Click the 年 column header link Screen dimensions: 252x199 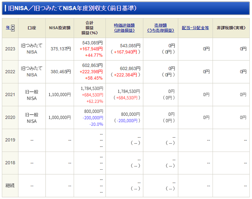click(8, 28)
